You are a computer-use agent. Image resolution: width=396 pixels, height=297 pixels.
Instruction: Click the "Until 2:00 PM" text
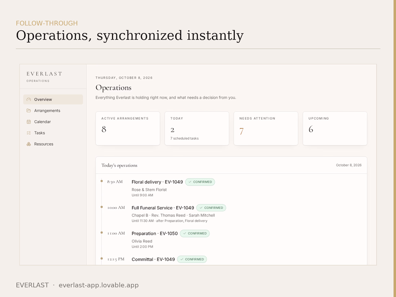tap(143, 247)
